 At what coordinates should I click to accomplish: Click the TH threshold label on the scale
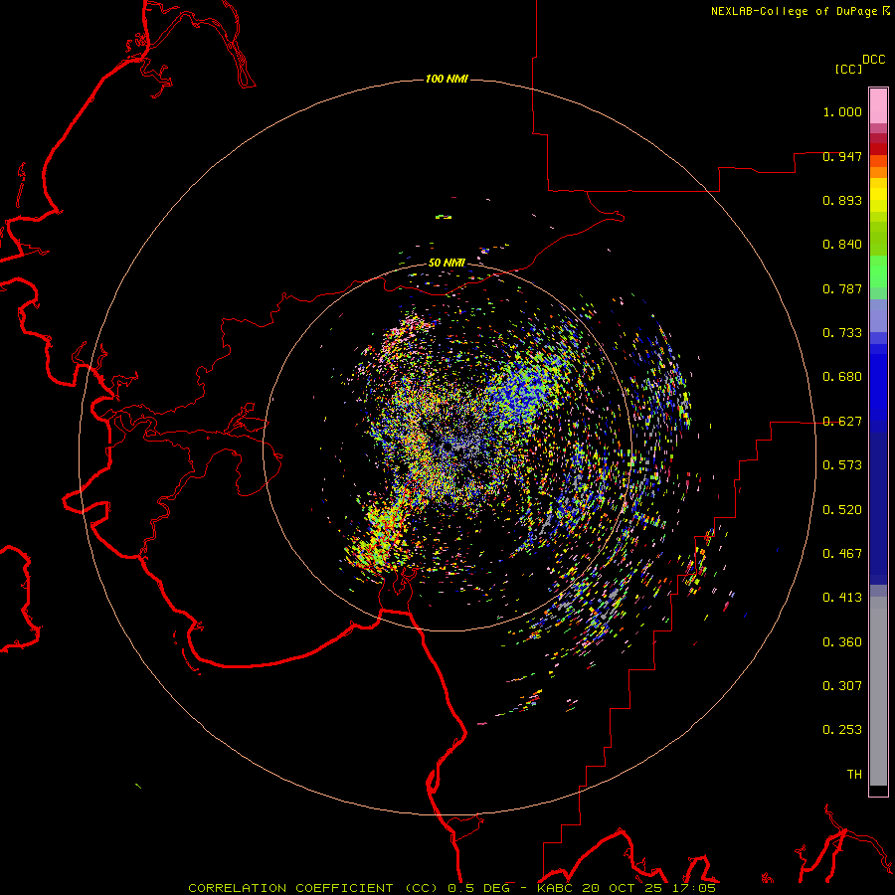pos(854,775)
